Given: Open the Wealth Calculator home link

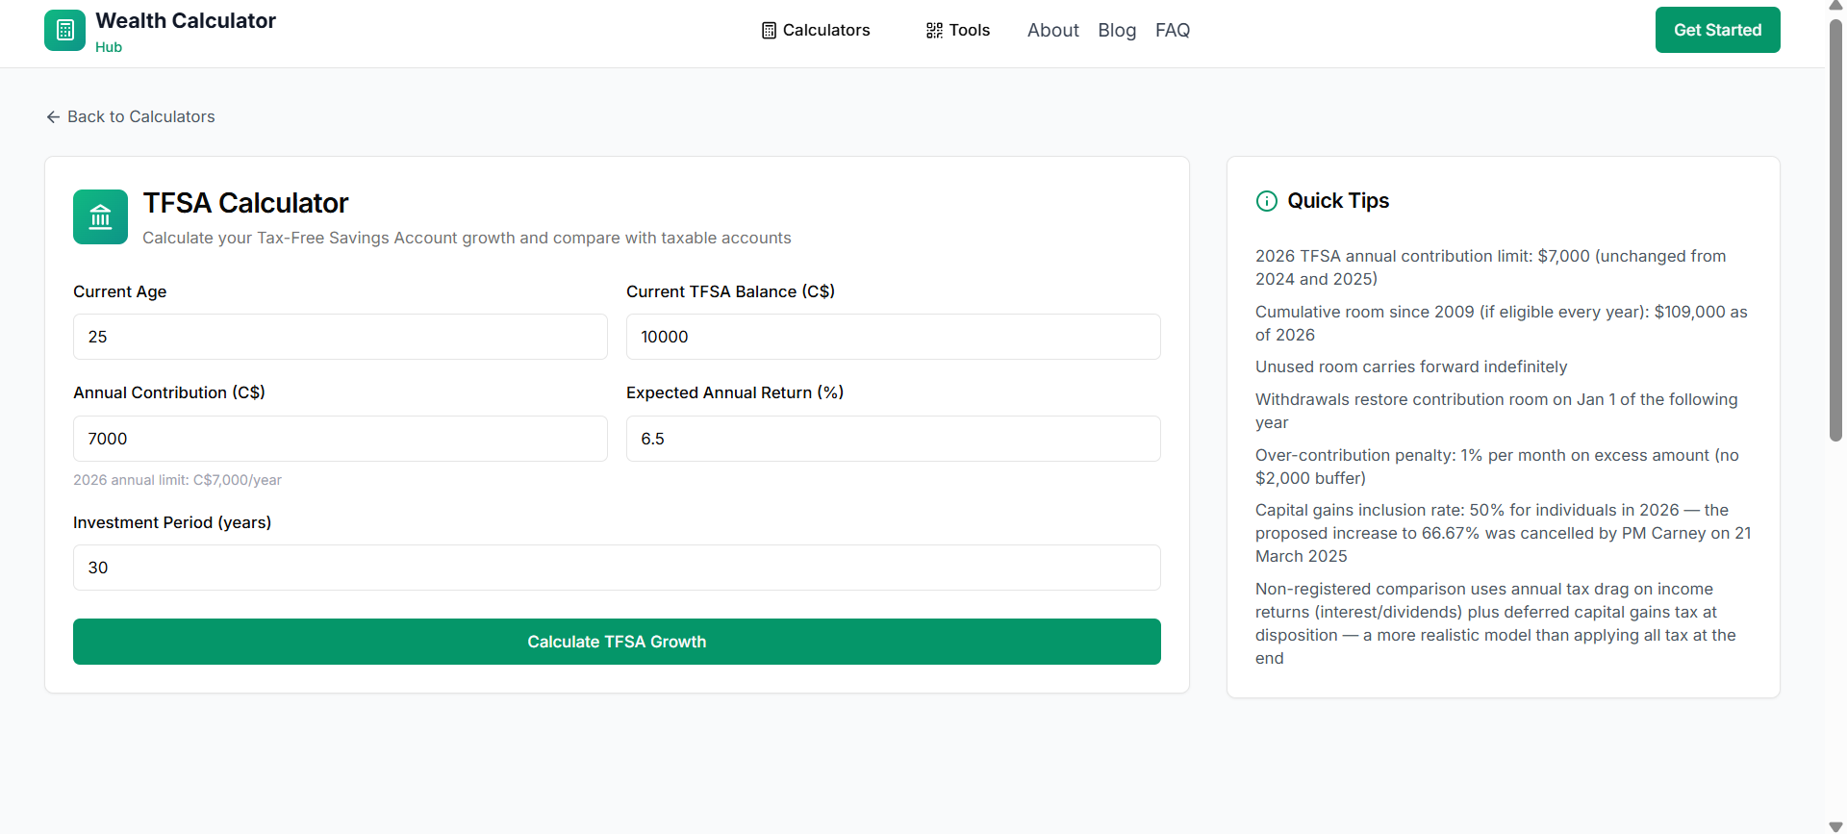Looking at the screenshot, I should click(161, 31).
